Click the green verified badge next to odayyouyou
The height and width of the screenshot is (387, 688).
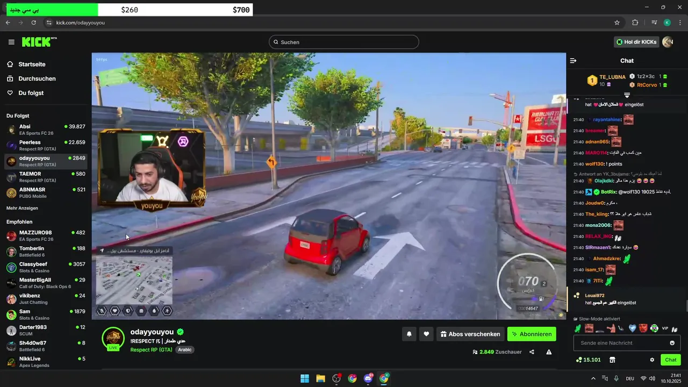[x=181, y=332]
